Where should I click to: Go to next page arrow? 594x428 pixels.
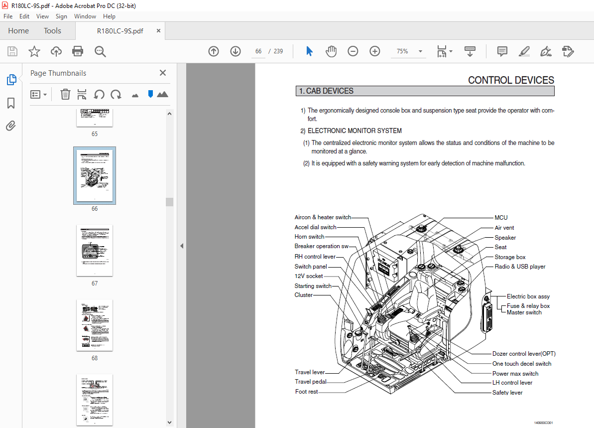pyautogui.click(x=236, y=51)
